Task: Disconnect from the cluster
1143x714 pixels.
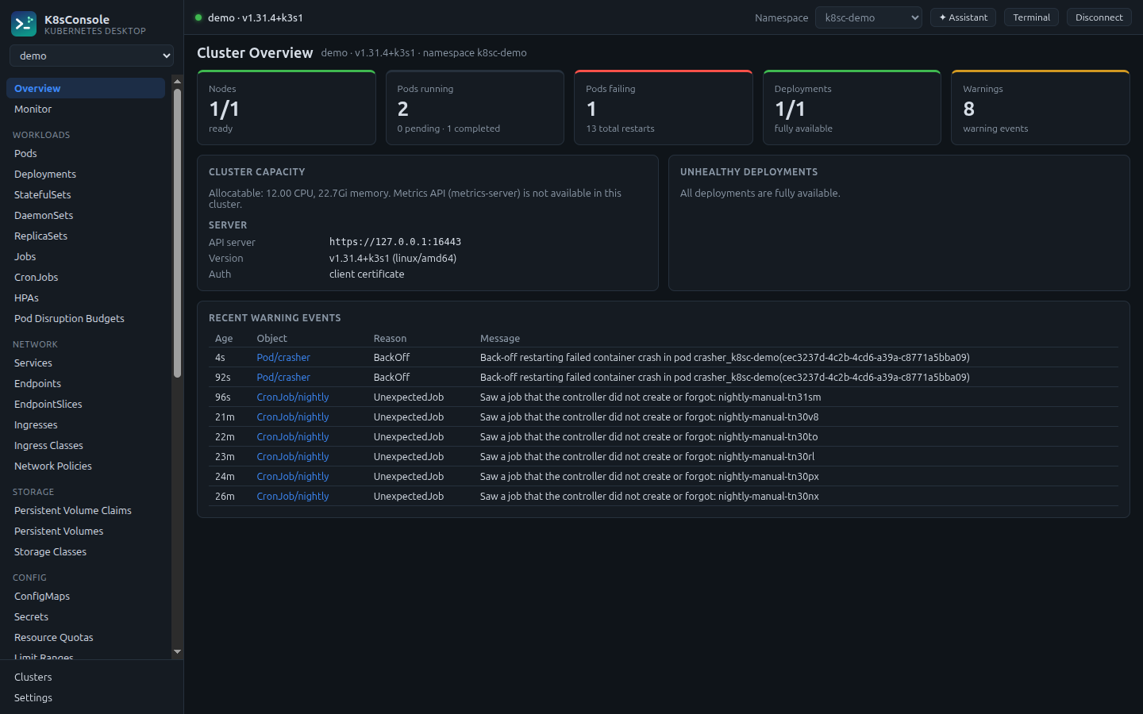Action: [x=1099, y=17]
